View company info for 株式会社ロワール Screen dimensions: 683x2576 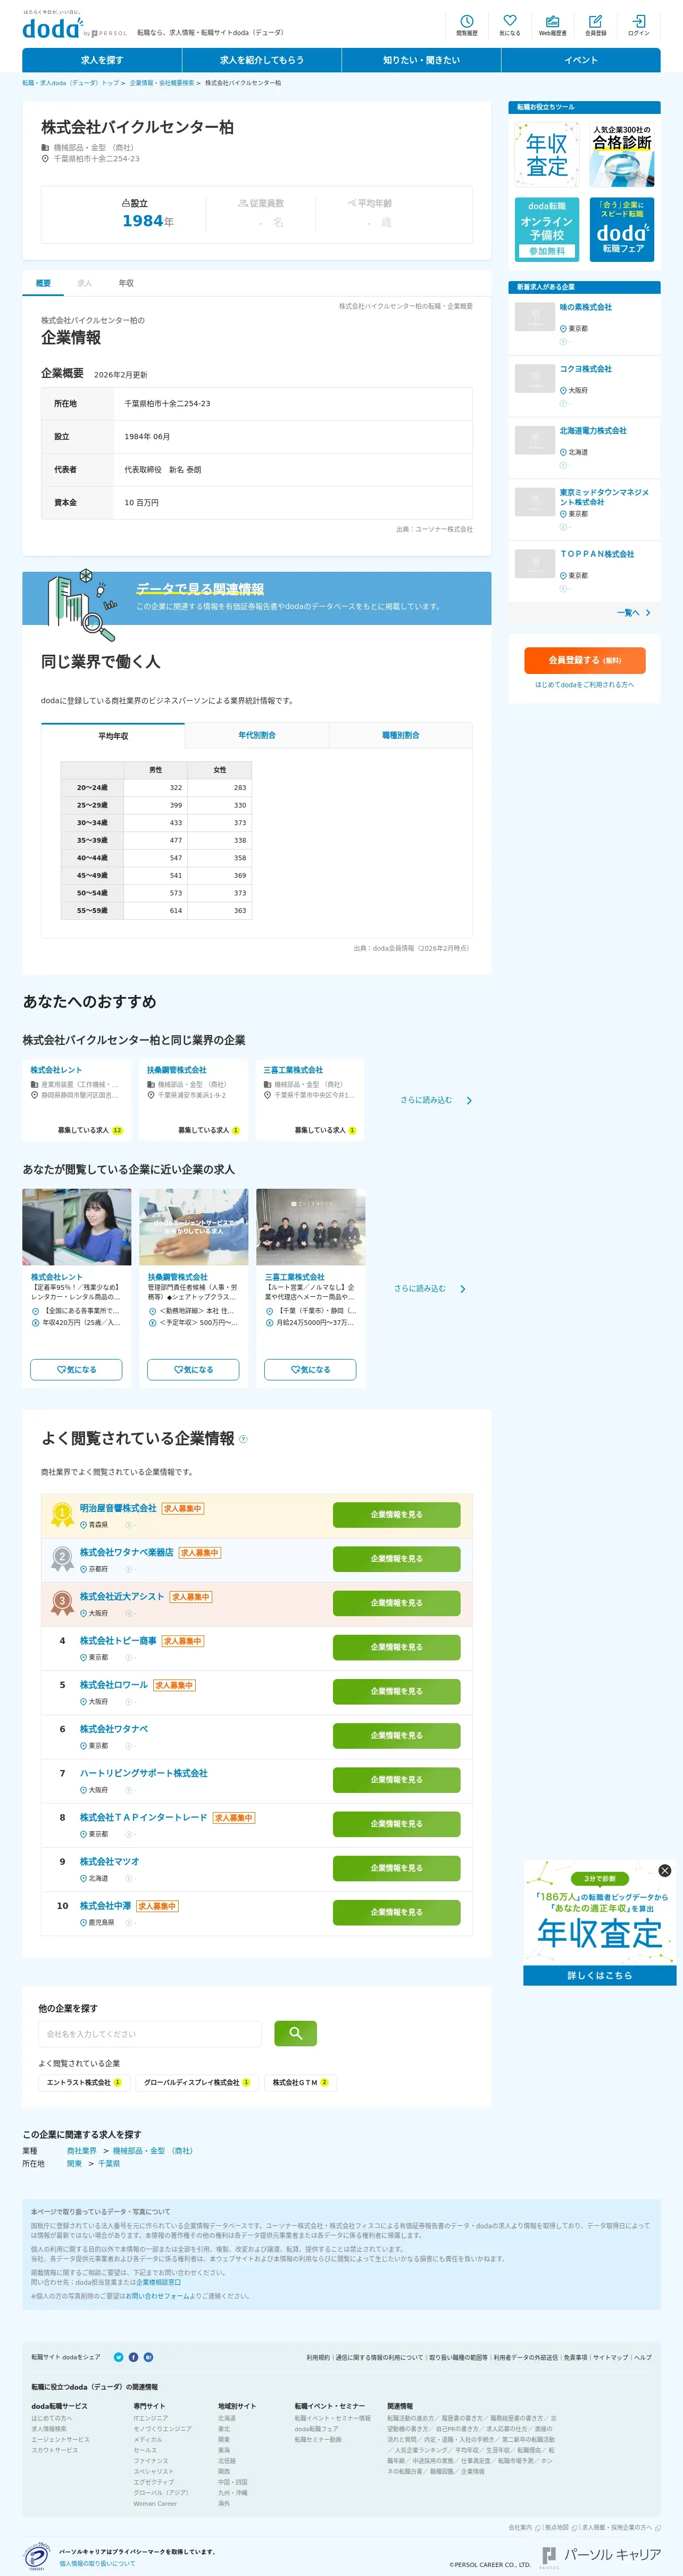click(396, 1691)
